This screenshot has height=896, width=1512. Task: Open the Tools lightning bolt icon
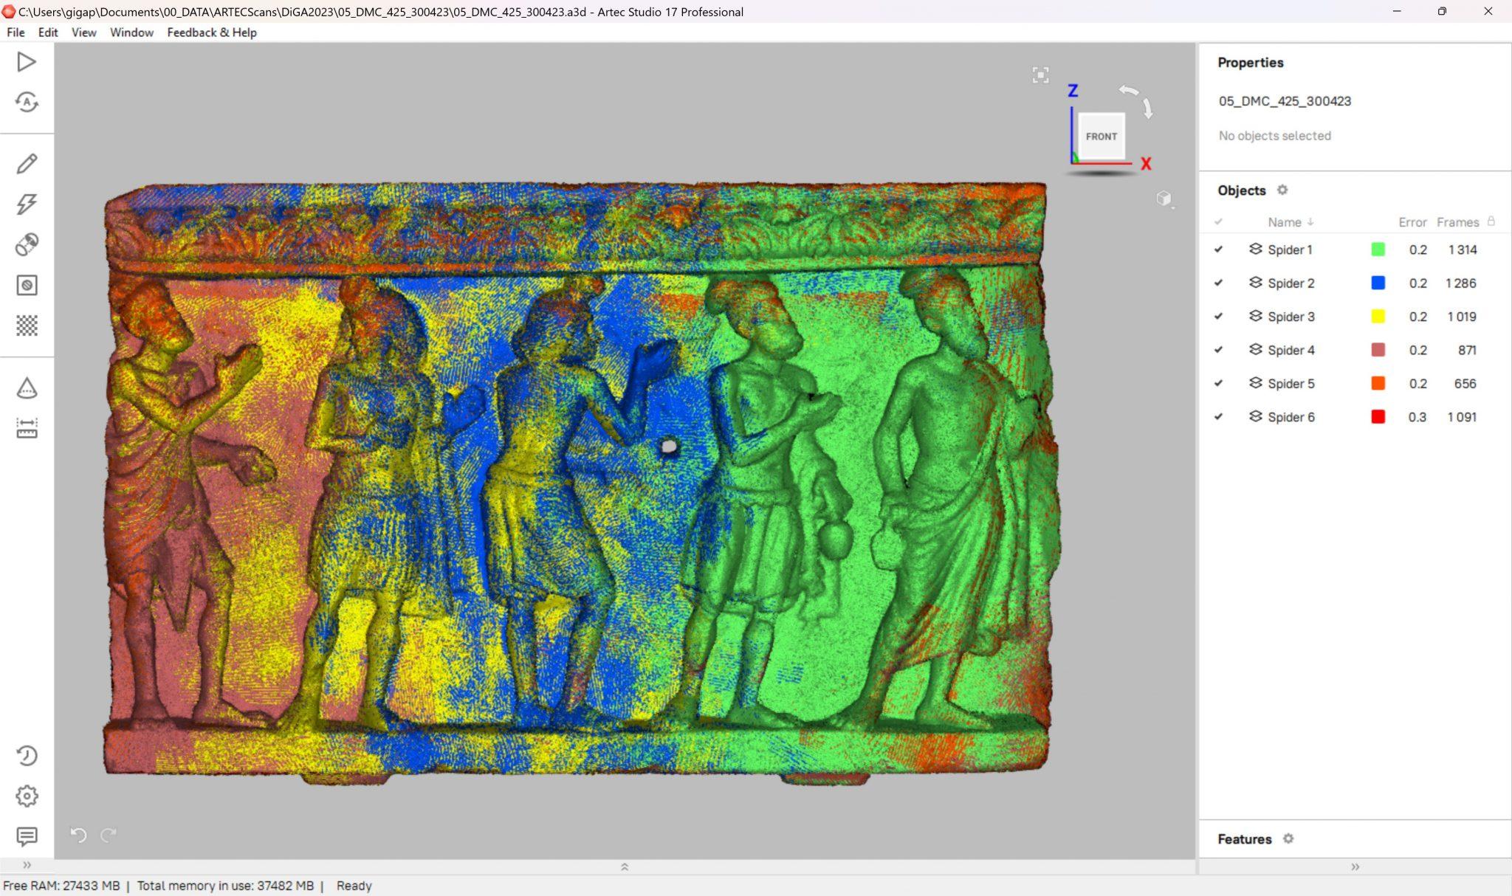click(27, 204)
